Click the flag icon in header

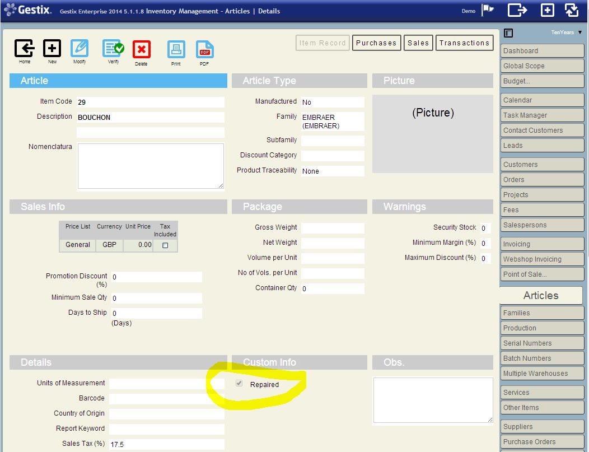click(x=488, y=10)
